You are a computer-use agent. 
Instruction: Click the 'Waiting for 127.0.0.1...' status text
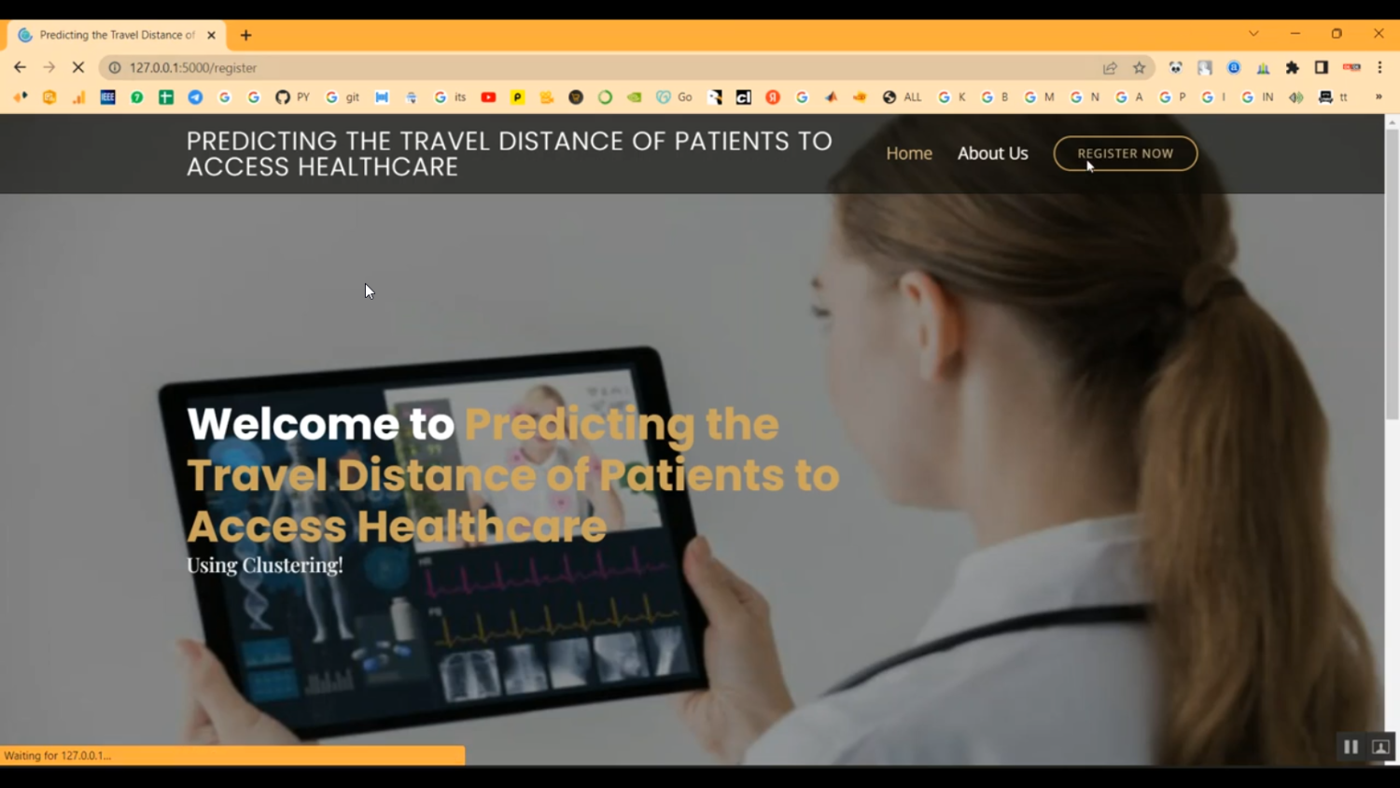[58, 755]
